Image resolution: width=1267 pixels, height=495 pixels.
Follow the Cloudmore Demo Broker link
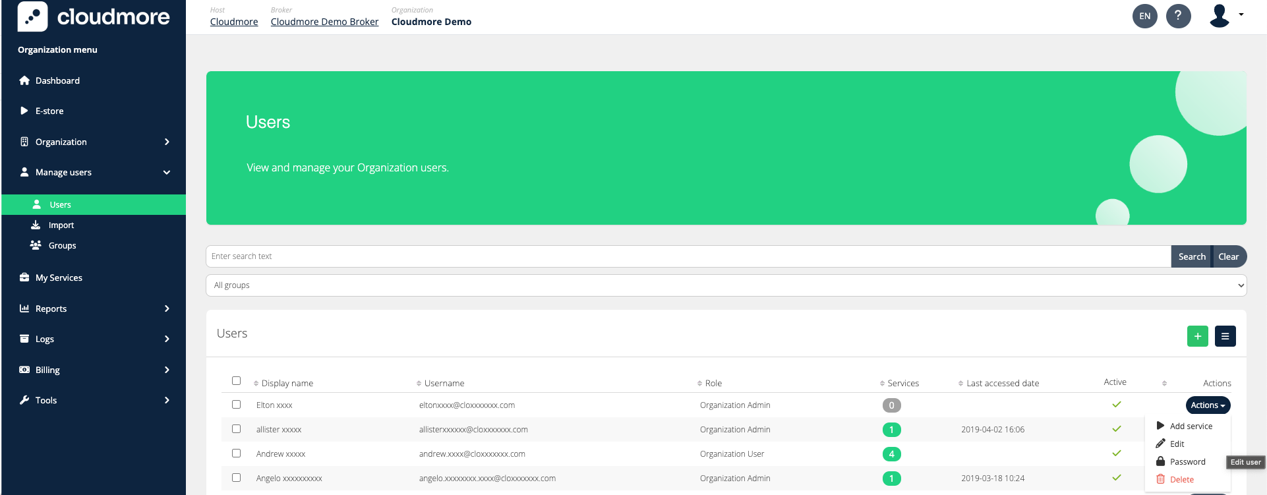[x=324, y=22]
